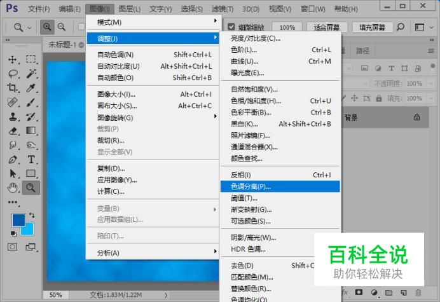This screenshot has width=440, height=302.
Task: Switch to the 路径 panel tab
Action: click(x=362, y=51)
